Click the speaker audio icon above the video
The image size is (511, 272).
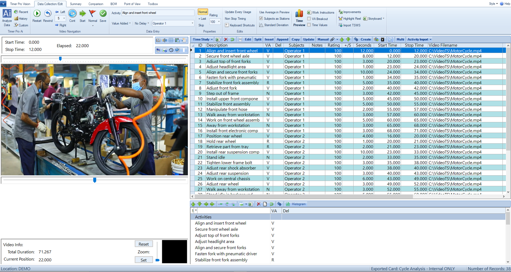[x=165, y=40]
